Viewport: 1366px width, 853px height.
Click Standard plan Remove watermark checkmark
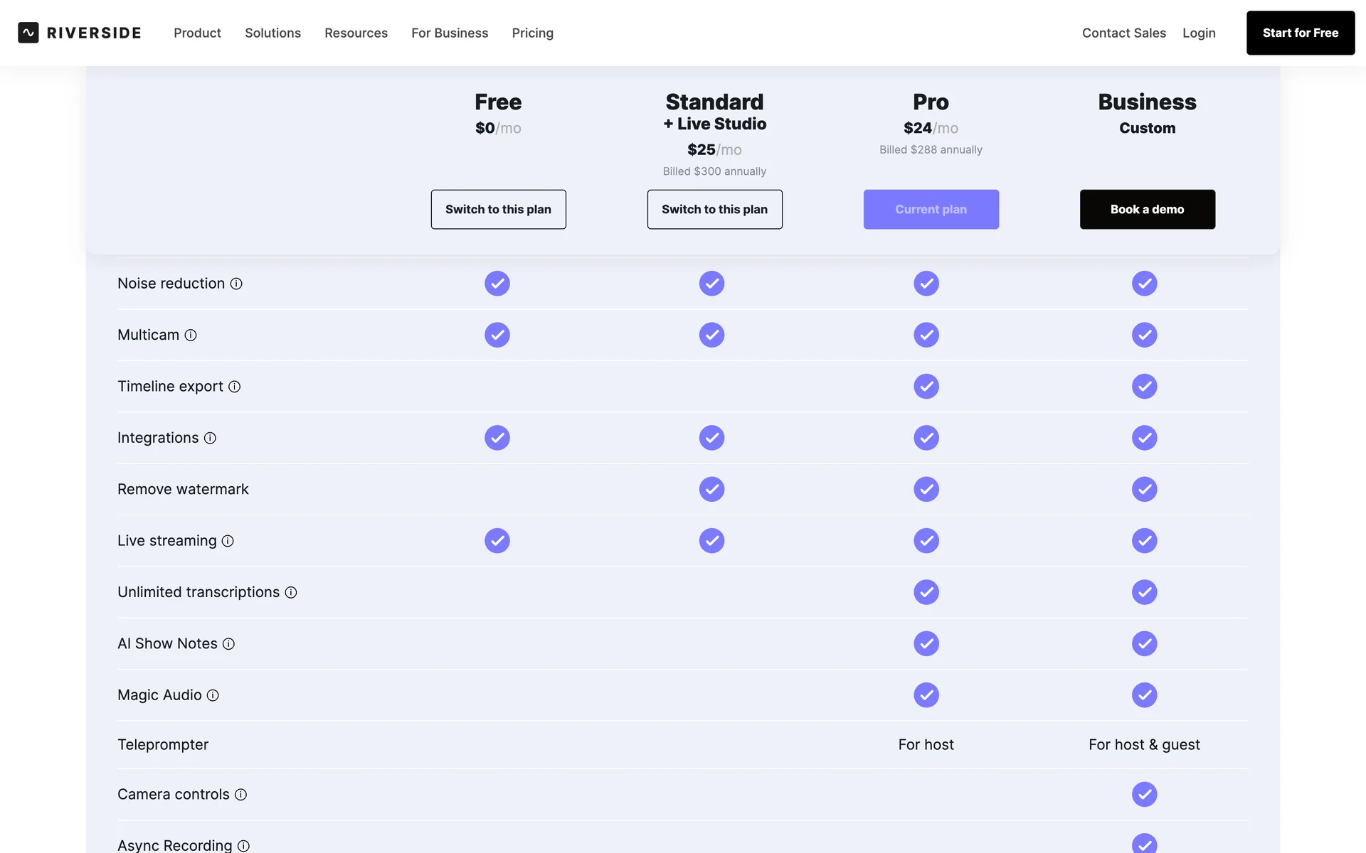(711, 489)
